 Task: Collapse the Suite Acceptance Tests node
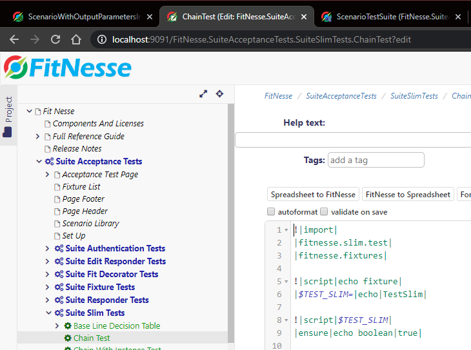click(x=39, y=162)
